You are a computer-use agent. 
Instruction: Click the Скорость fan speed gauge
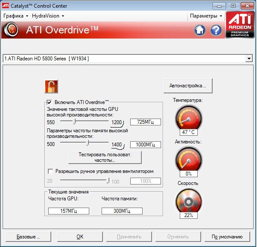point(189,201)
